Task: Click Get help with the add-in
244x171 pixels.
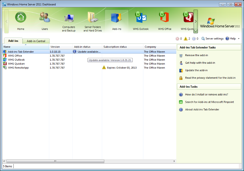Action: tap(200, 63)
